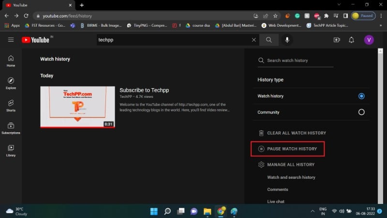Expand the bookmarks overflow chevron
The height and width of the screenshot is (218, 387).
(x=381, y=25)
